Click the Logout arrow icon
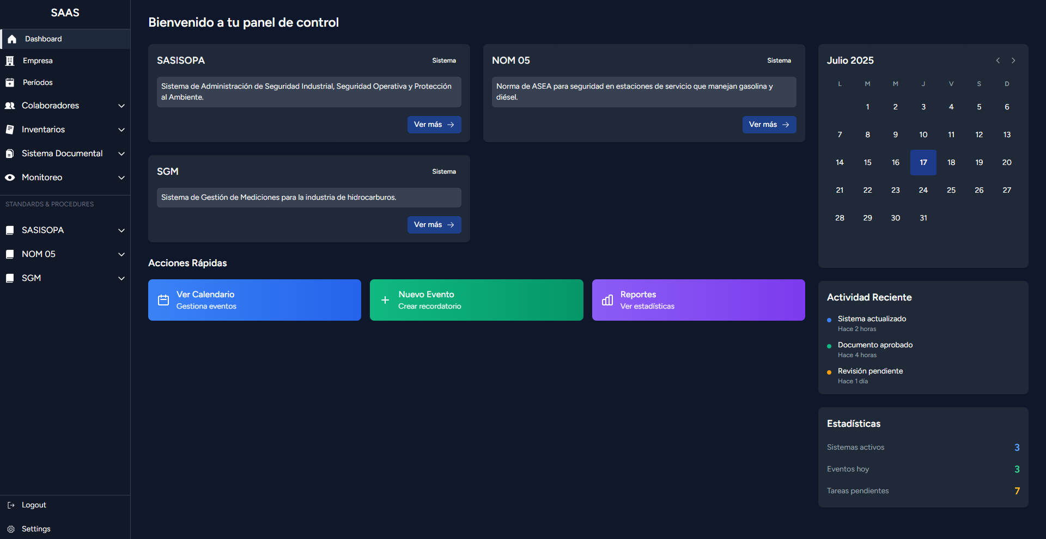 coord(11,505)
